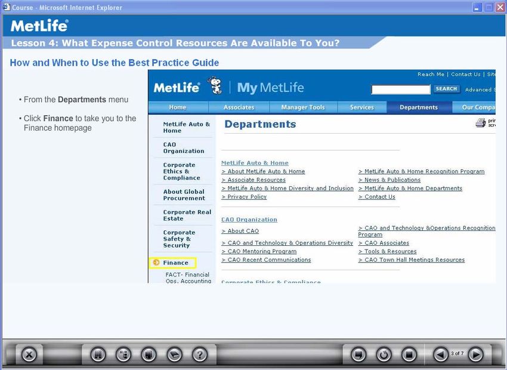Open FACT- Financial Ops, Accounting sub-item

[188, 277]
